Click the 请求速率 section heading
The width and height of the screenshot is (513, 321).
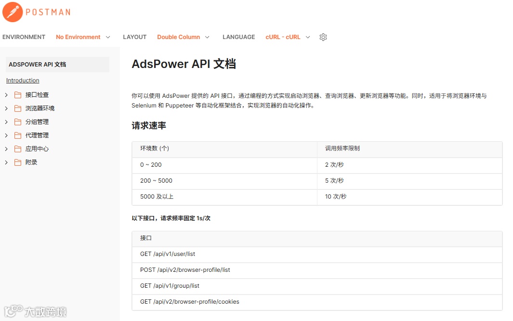pyautogui.click(x=149, y=126)
